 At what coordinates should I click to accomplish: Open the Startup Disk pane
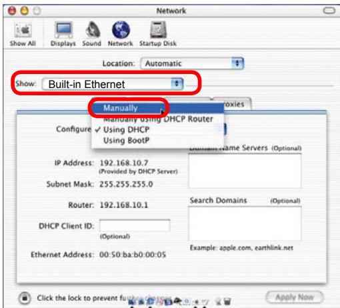click(158, 34)
